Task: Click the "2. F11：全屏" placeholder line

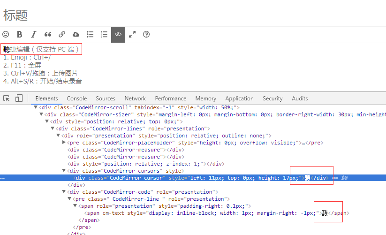Action: pyautogui.click(x=22, y=66)
